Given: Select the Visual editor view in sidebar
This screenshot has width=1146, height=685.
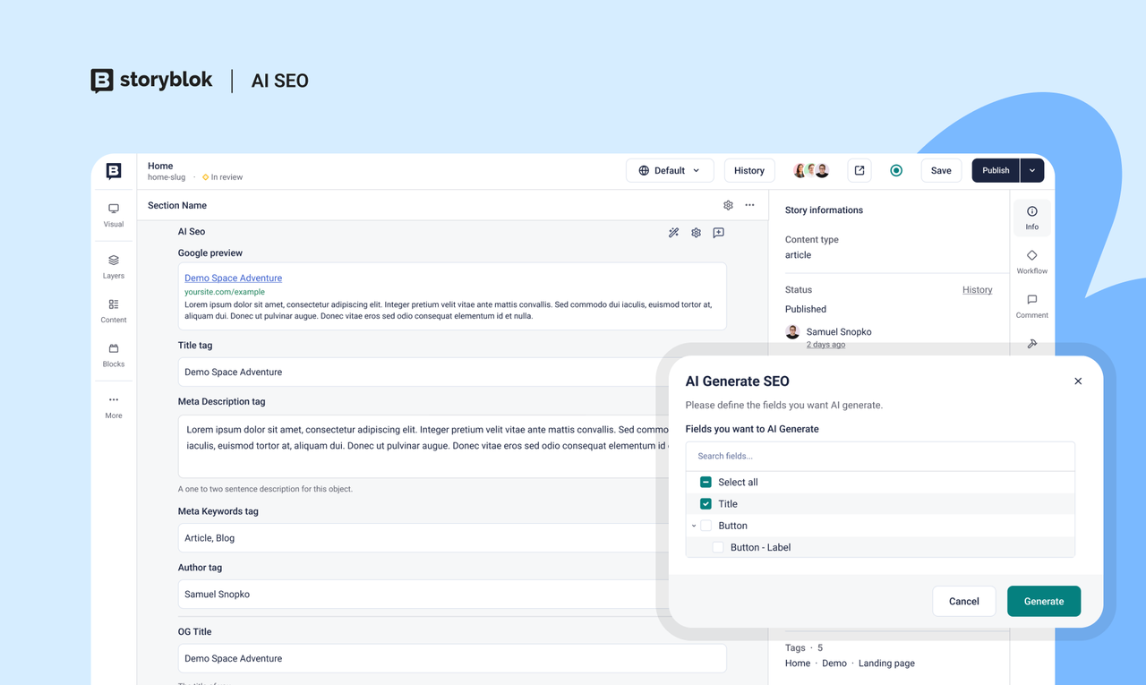Looking at the screenshot, I should [113, 214].
